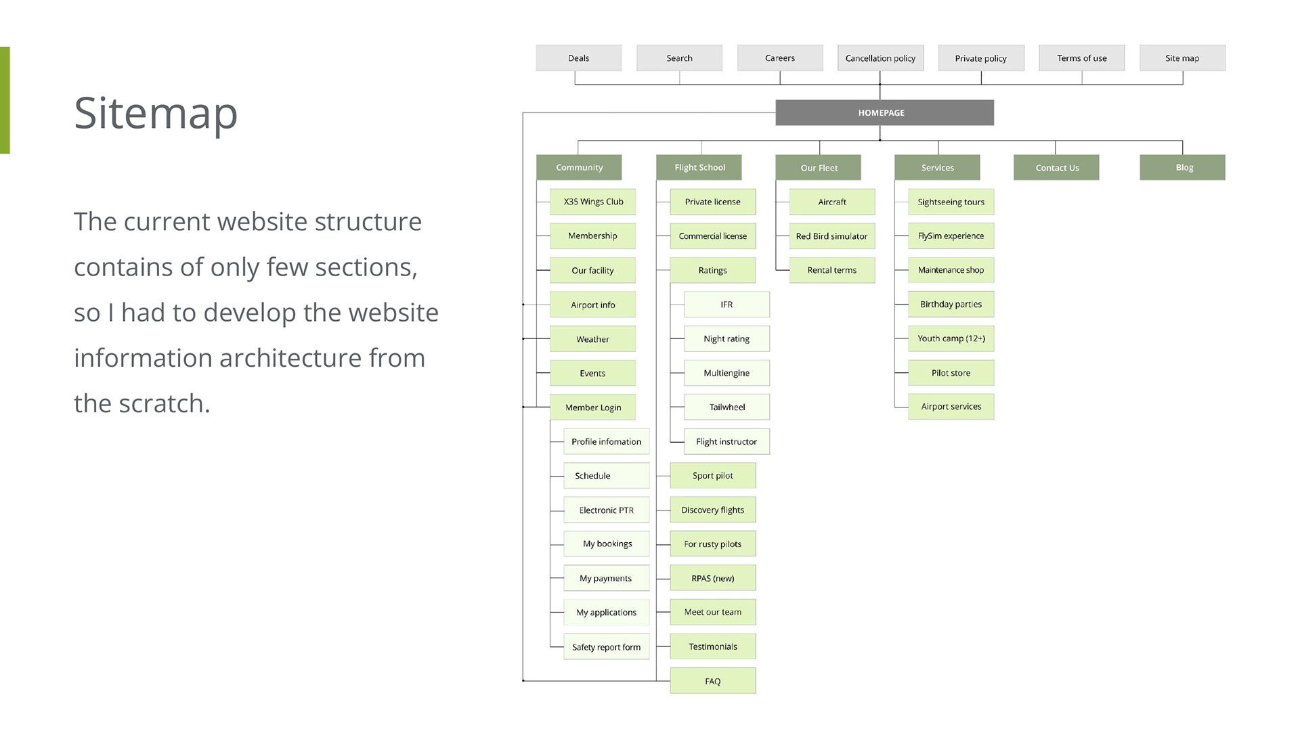1300x731 pixels.
Task: Select the FAQ node at bottom
Action: tap(712, 681)
